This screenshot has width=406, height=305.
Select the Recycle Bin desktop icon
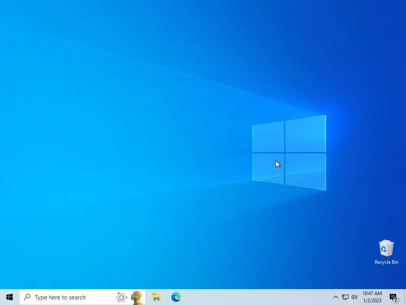[386, 252]
